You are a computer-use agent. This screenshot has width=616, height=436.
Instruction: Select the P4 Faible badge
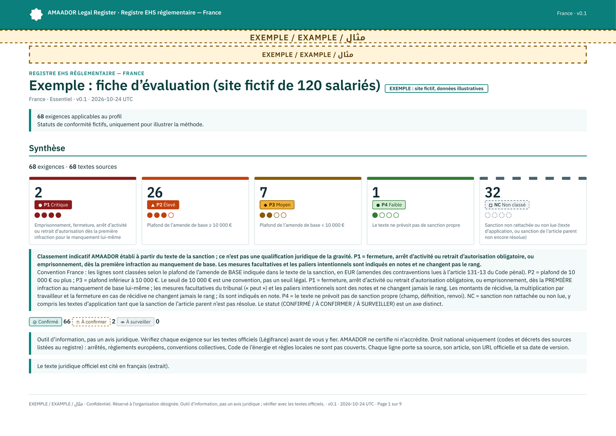[x=389, y=205]
